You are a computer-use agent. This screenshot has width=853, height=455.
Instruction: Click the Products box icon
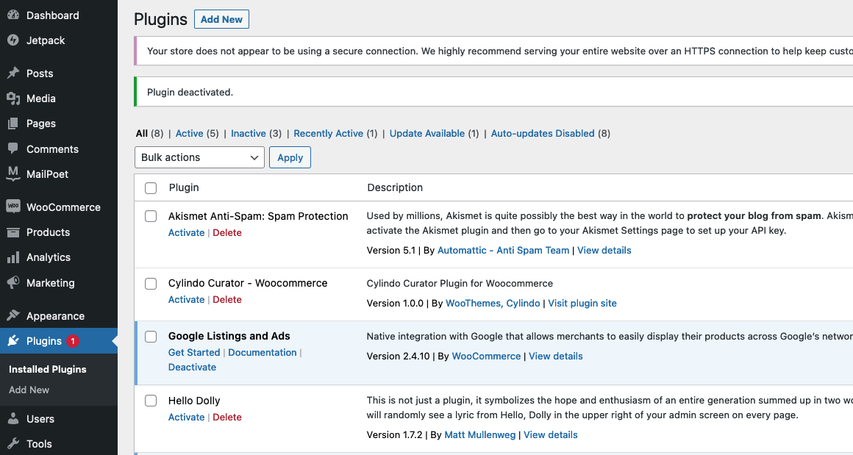click(x=13, y=232)
